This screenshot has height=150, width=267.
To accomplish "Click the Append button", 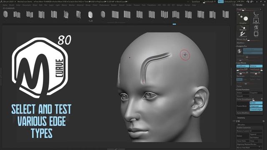I will [256, 134].
